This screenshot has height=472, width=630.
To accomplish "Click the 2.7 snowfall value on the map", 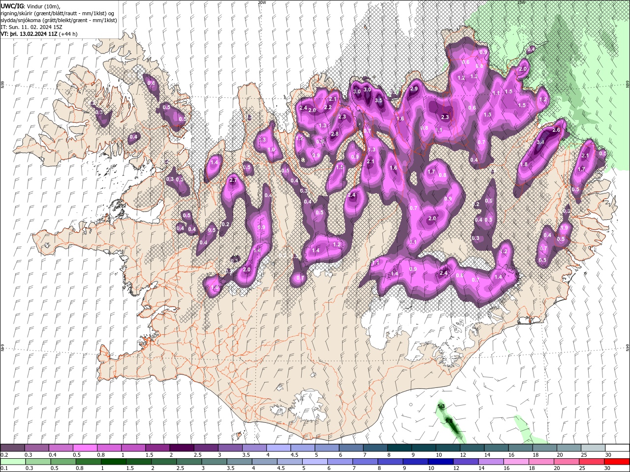I will (x=233, y=180).
